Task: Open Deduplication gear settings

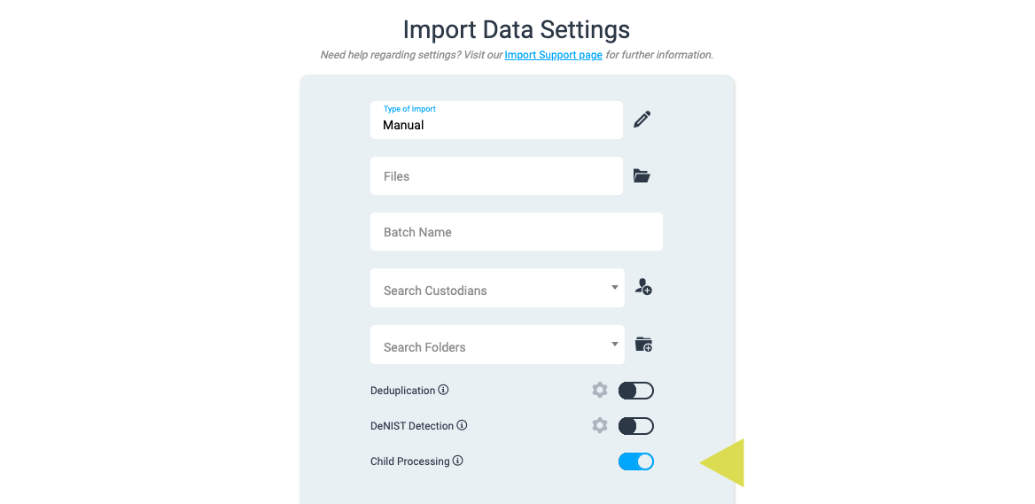Action: 600,391
